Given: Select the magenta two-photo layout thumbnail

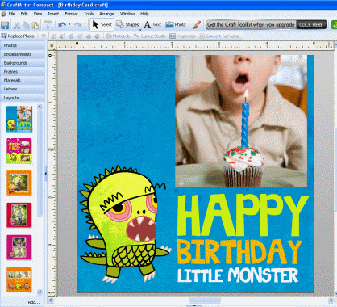Looking at the screenshot, I should 19,247.
